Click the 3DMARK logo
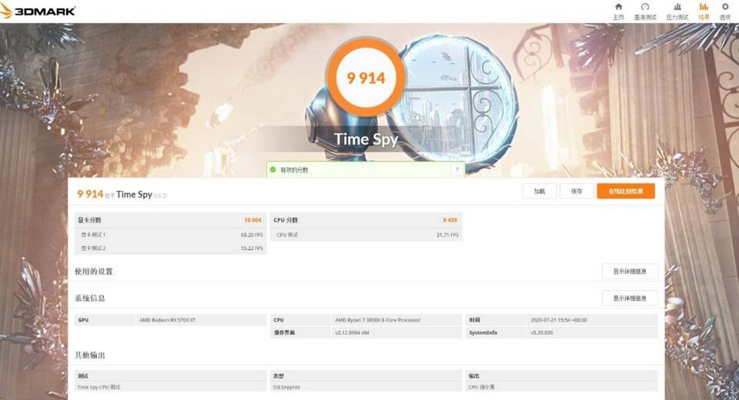This screenshot has width=739, height=400. [38, 11]
